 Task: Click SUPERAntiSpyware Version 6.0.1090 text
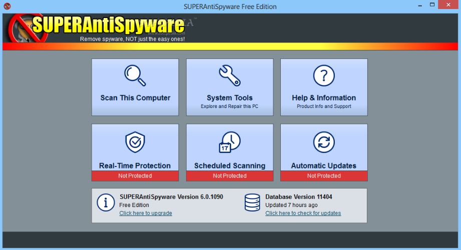pos(171,197)
